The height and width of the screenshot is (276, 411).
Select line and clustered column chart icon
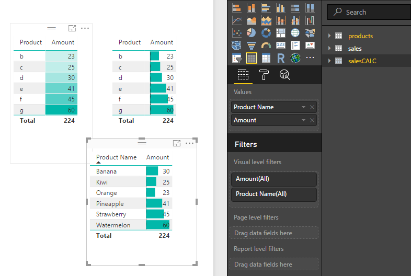point(295,20)
